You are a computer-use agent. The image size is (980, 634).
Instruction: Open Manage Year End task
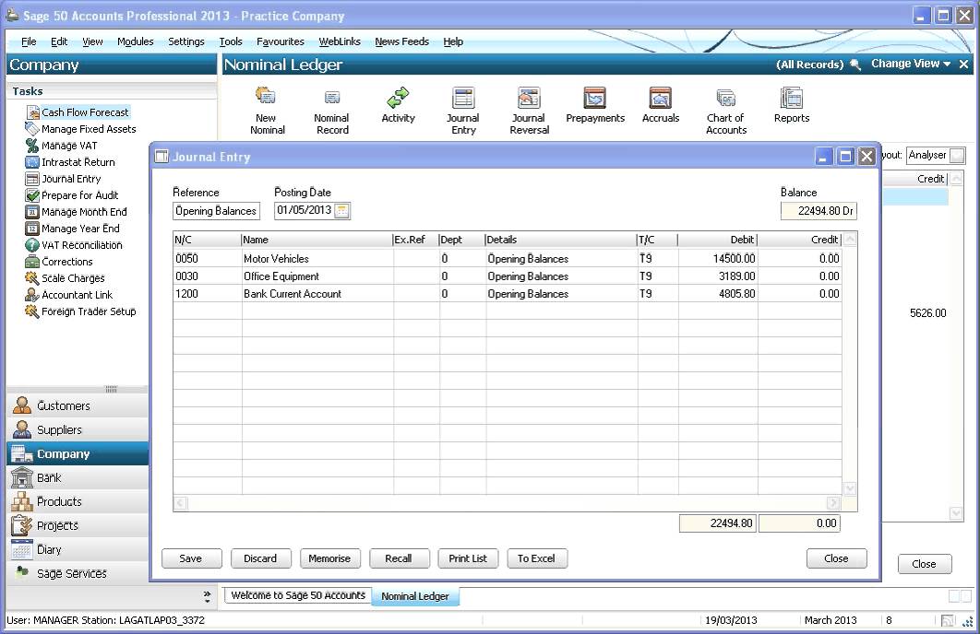click(x=73, y=229)
